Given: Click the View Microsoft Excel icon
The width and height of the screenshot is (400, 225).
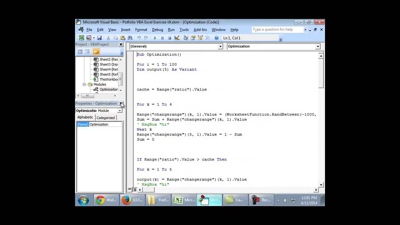Looking at the screenshot, I should pos(82,38).
